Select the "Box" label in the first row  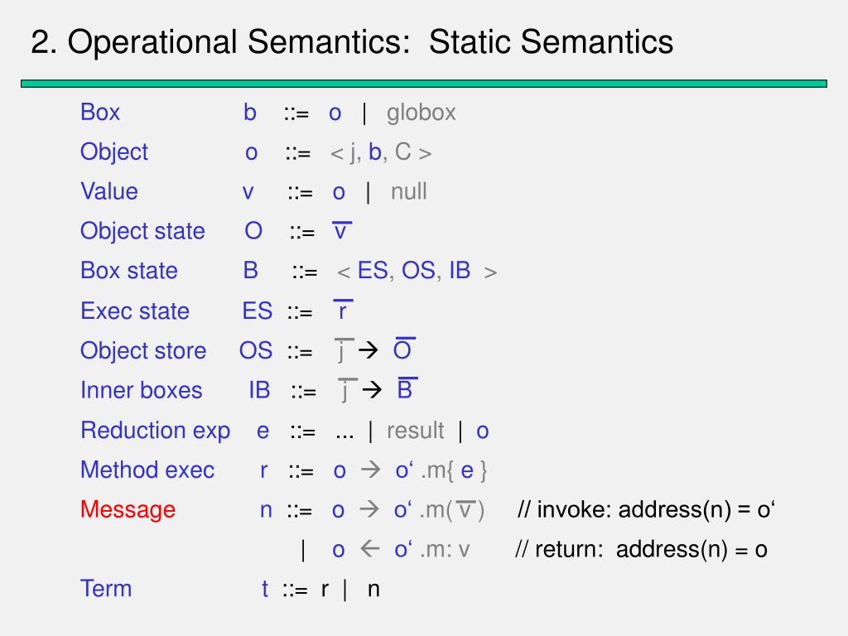click(100, 112)
